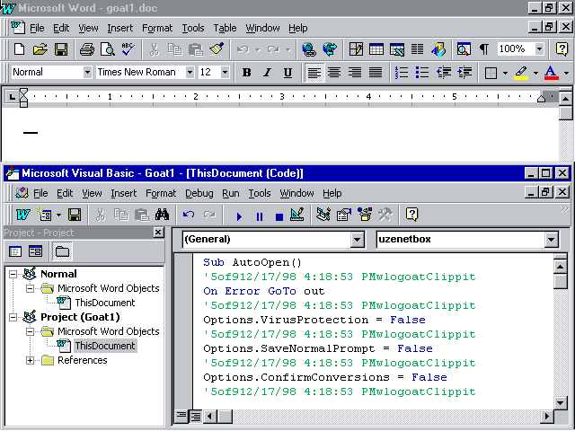
Task: Select ThisDocument under Project (Goat1)
Action: (105, 346)
